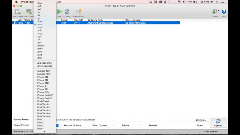Click the Save to Folder path field

[x=123, y=120]
